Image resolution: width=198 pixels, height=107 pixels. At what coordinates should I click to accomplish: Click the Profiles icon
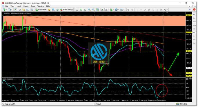[10, 10]
